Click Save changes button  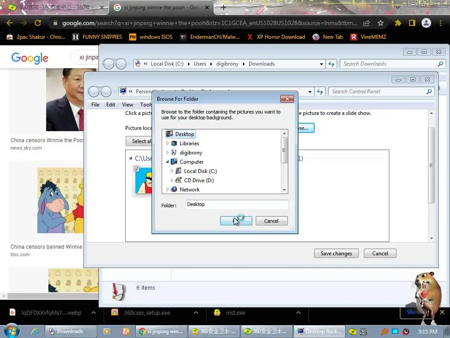coord(336,253)
